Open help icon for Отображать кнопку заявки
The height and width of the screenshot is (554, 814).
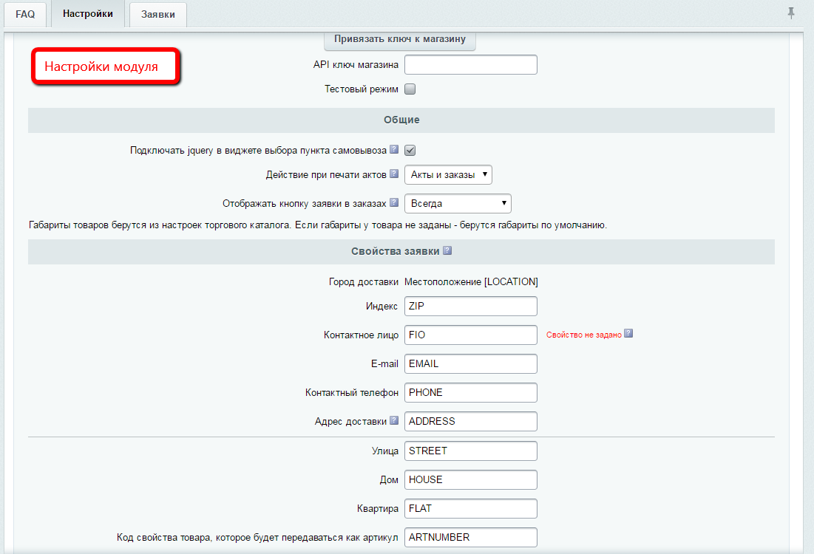click(394, 203)
